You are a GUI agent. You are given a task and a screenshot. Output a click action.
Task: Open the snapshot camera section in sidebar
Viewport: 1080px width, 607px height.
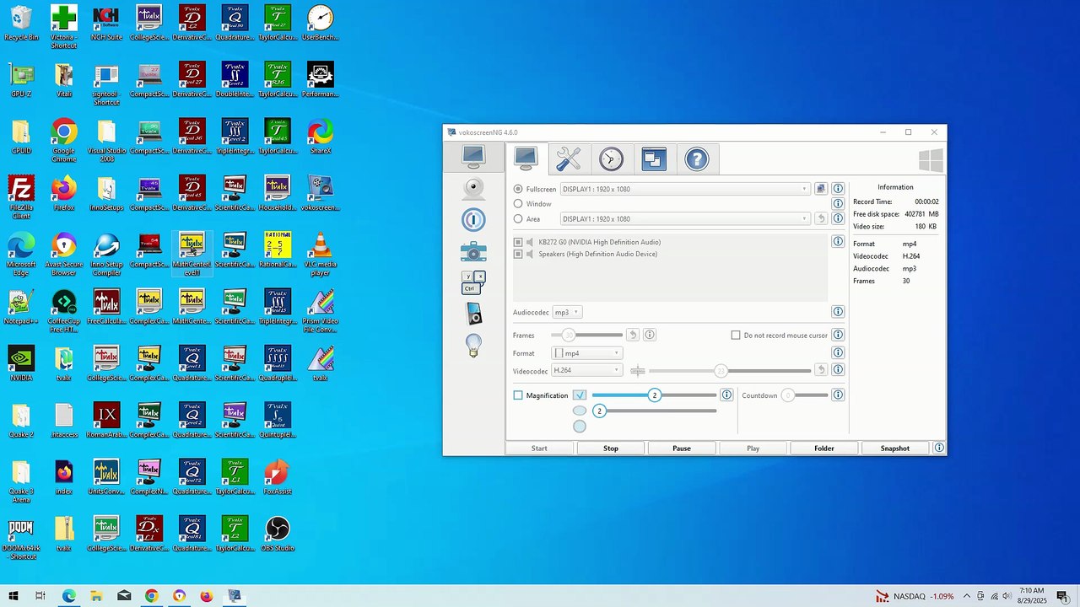(473, 251)
